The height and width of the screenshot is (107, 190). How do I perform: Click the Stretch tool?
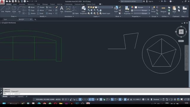pos(32,13)
